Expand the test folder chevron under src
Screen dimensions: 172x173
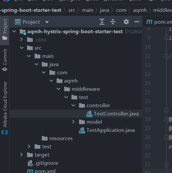click(x=29, y=146)
